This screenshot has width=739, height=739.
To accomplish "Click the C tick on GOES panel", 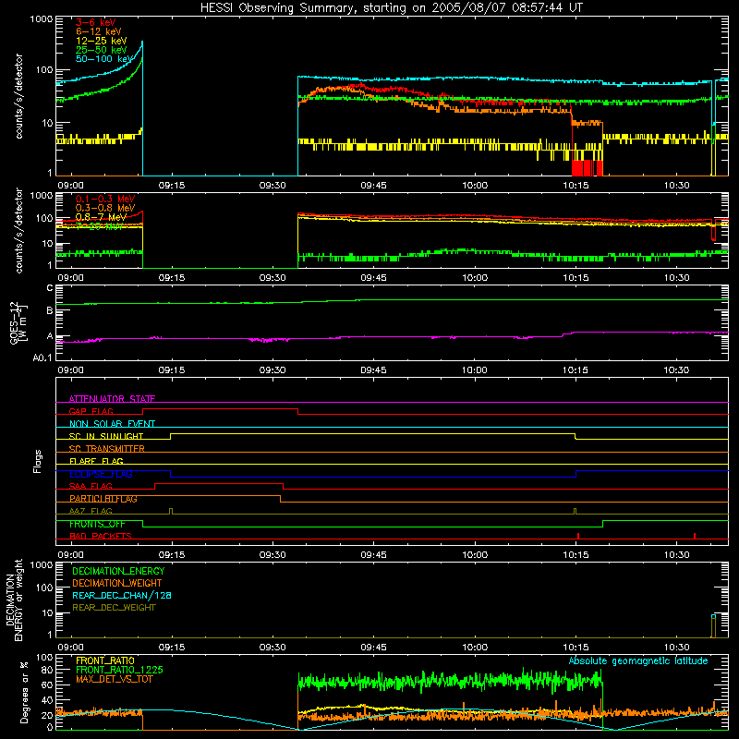I will tap(50, 287).
